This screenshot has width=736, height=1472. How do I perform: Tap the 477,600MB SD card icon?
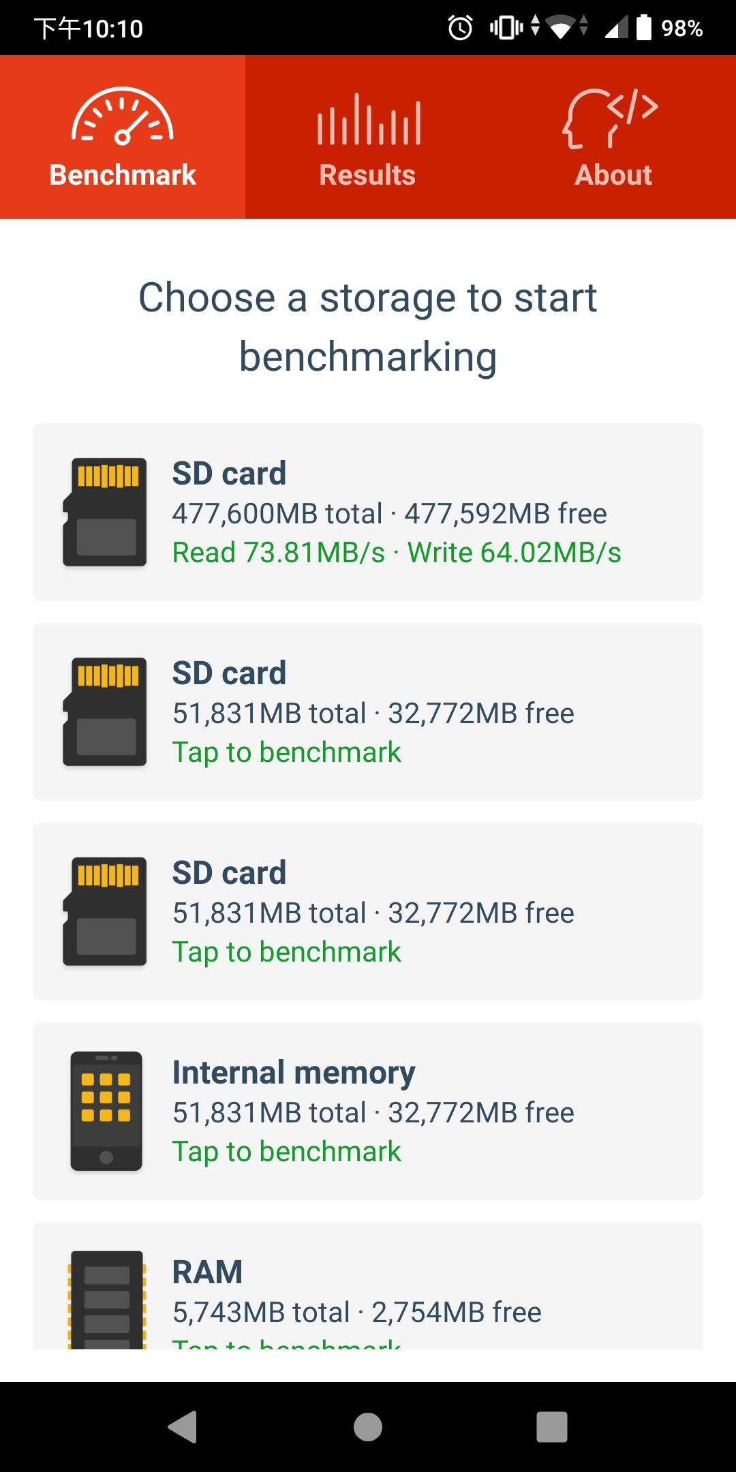(105, 512)
